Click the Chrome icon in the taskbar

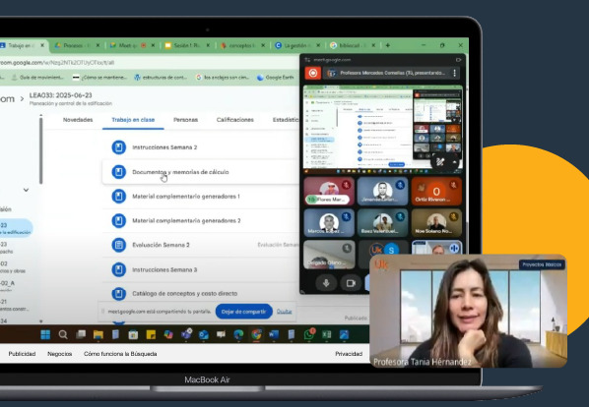256,334
